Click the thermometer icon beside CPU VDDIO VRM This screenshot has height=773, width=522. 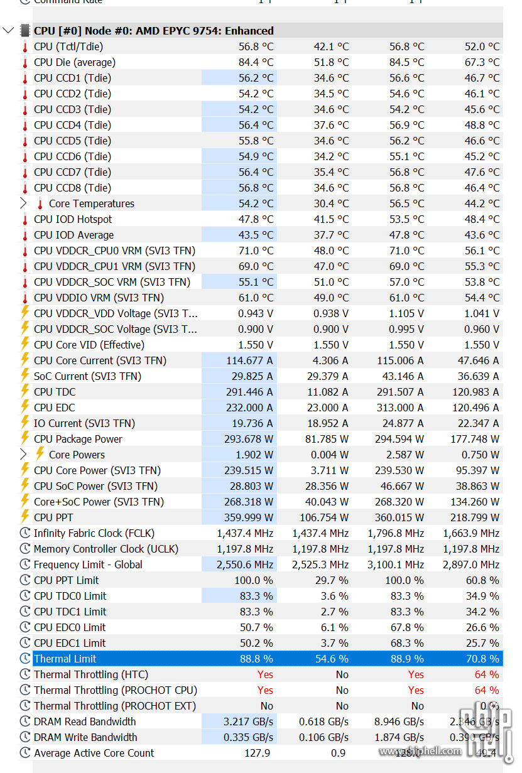(25, 298)
